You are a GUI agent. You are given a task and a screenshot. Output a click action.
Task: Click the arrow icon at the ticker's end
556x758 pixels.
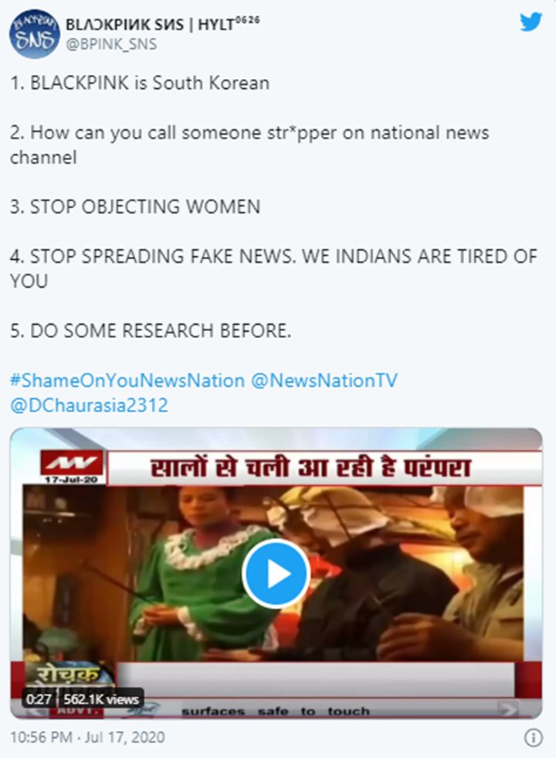coord(508,709)
